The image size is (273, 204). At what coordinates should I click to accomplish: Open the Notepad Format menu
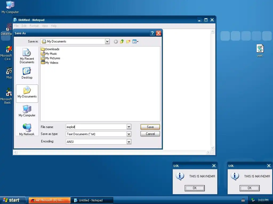pyautogui.click(x=34, y=26)
